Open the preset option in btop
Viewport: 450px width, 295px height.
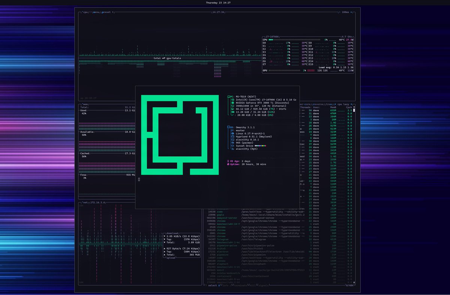(106, 12)
